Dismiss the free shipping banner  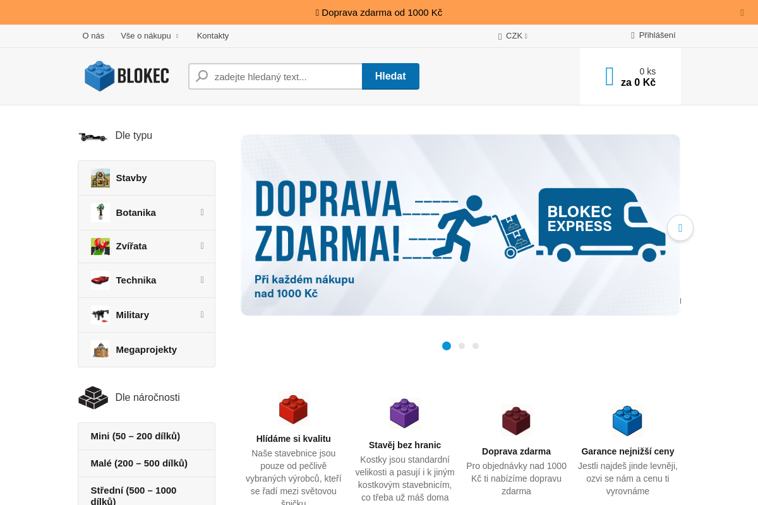(x=742, y=13)
